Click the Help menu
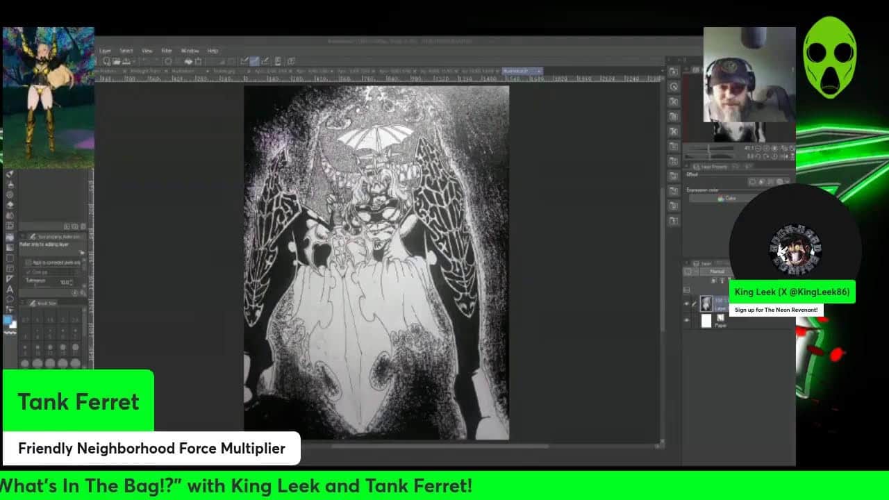The height and width of the screenshot is (500, 889). 213,51
